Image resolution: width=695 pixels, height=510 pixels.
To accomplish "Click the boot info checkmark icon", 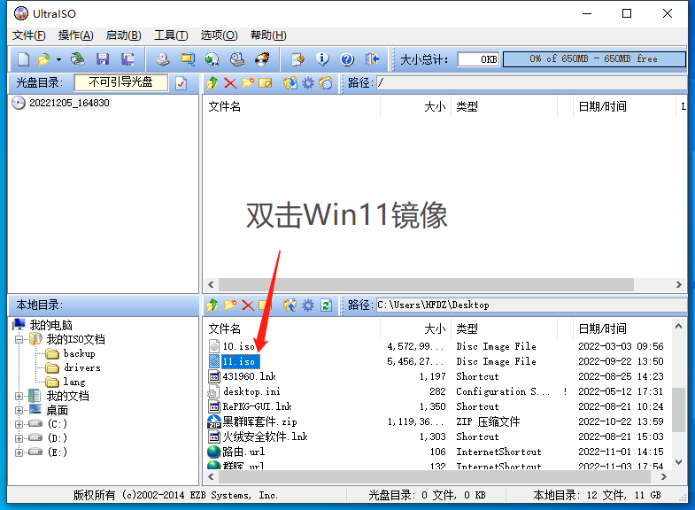I will click(x=181, y=83).
